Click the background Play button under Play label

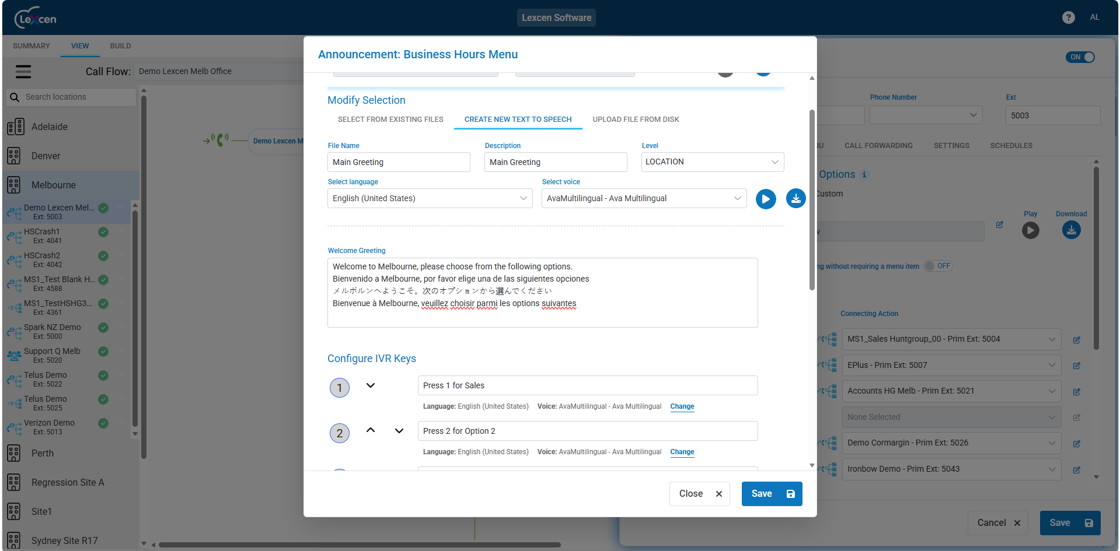(1031, 230)
